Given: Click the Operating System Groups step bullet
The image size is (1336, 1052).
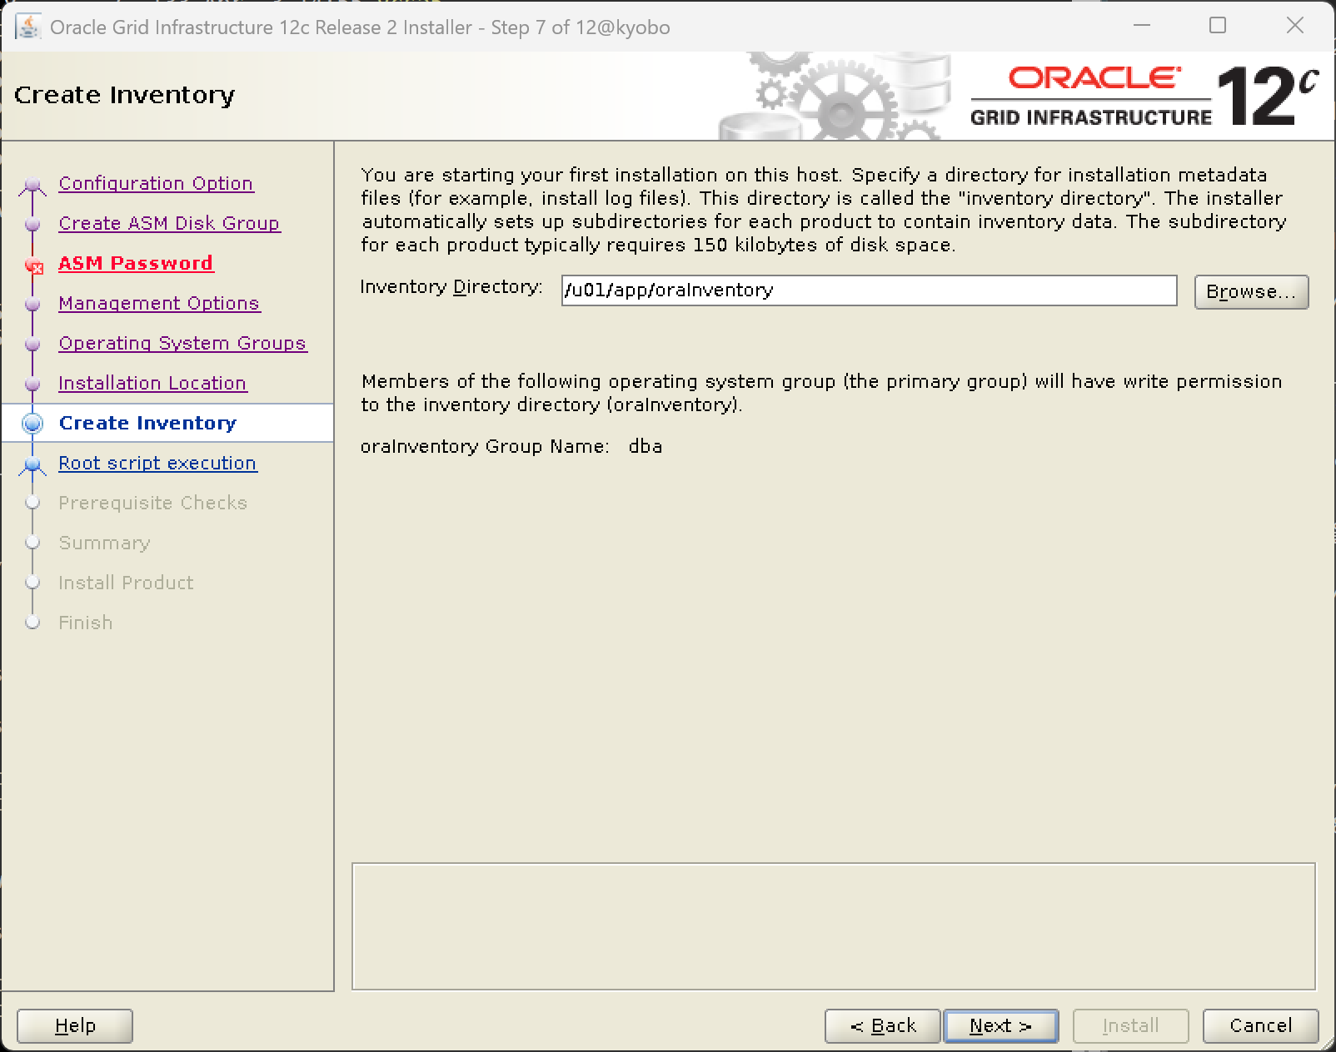Looking at the screenshot, I should coord(32,345).
